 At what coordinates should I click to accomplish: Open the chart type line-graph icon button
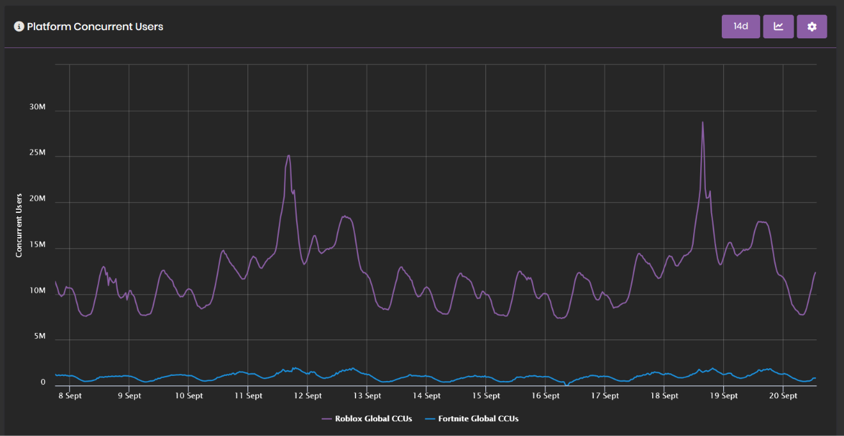(778, 27)
